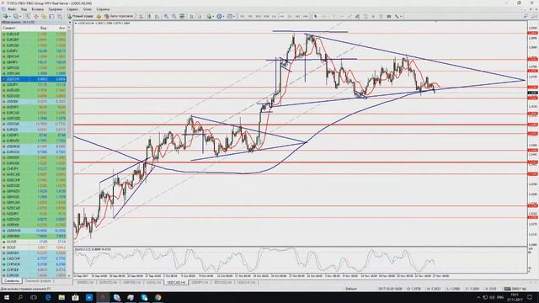Close the Market Watch panel
The width and height of the screenshot is (539, 303).
(70, 23)
